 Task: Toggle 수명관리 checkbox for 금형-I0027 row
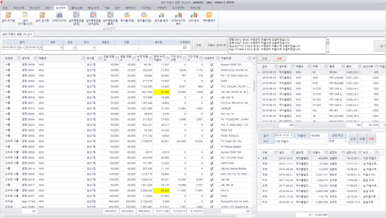pyautogui.click(x=212, y=191)
